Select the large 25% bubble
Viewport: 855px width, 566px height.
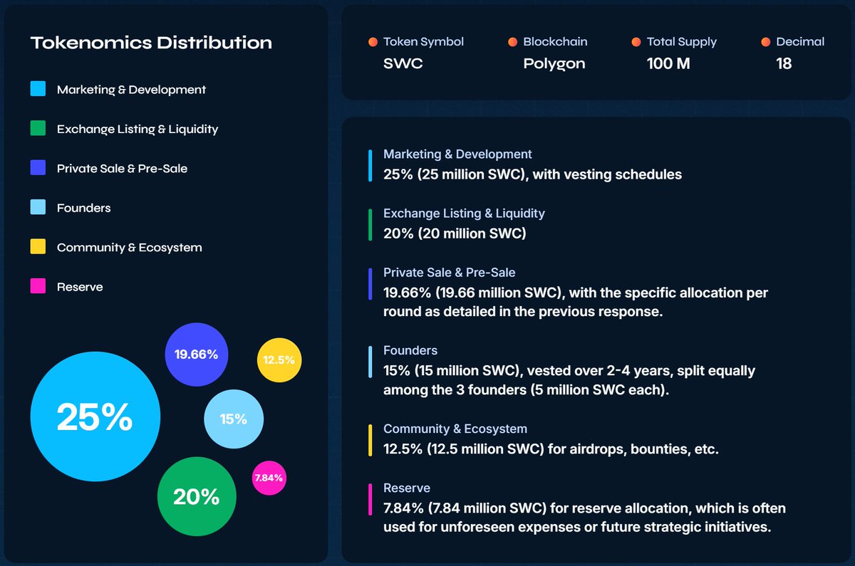pyautogui.click(x=95, y=416)
